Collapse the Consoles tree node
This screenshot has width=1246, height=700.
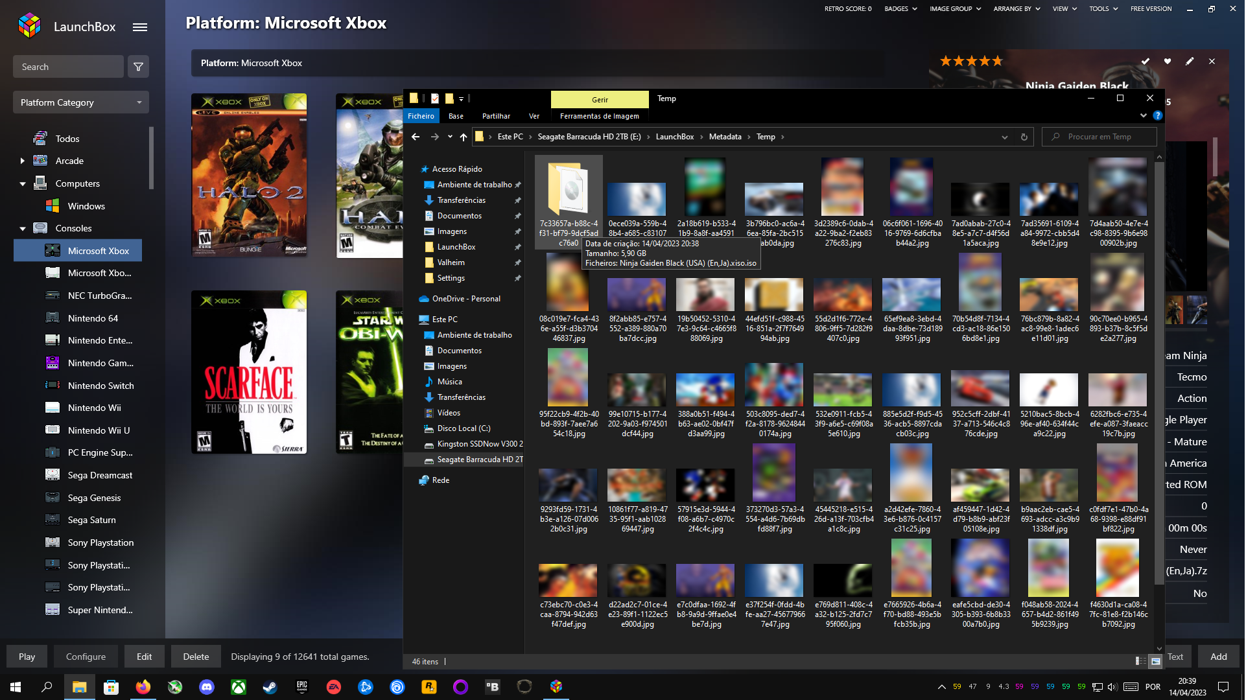(23, 229)
